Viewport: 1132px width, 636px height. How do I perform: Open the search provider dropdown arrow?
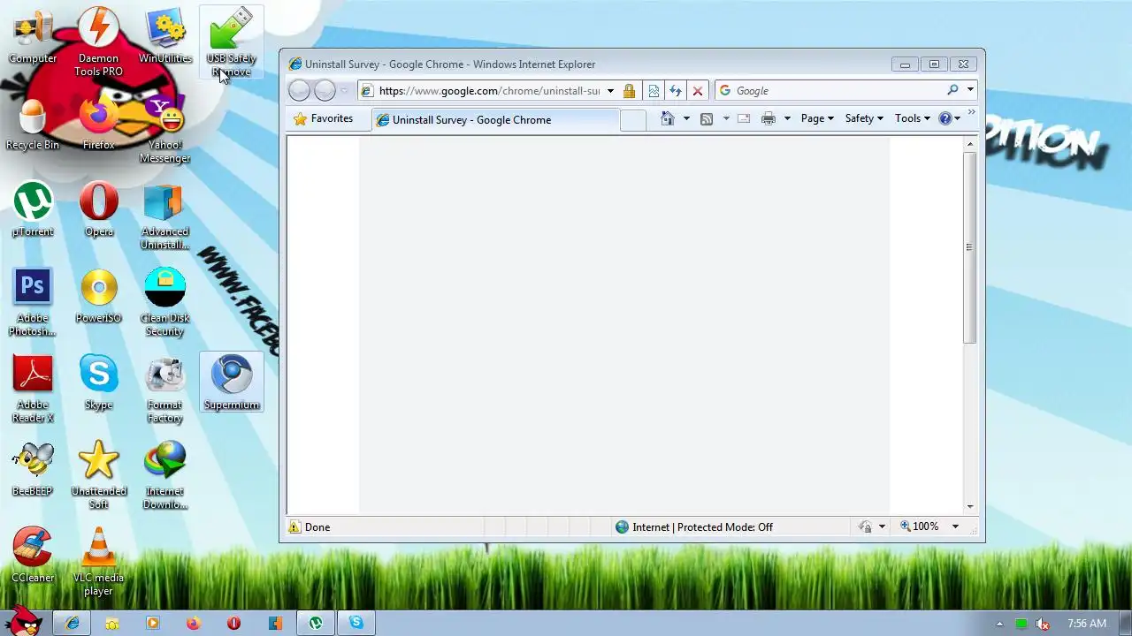970,90
